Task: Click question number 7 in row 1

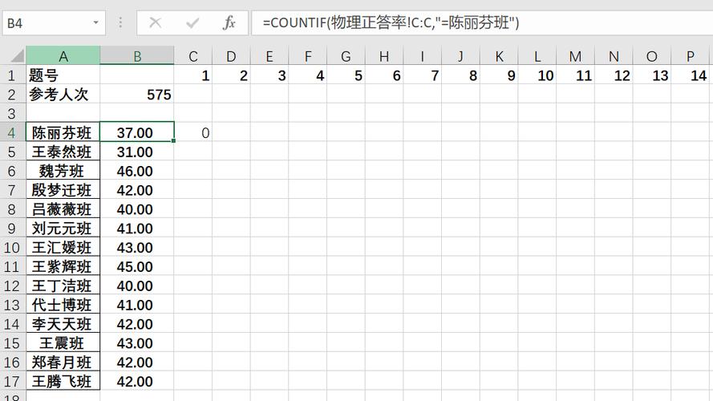Action: coord(423,75)
